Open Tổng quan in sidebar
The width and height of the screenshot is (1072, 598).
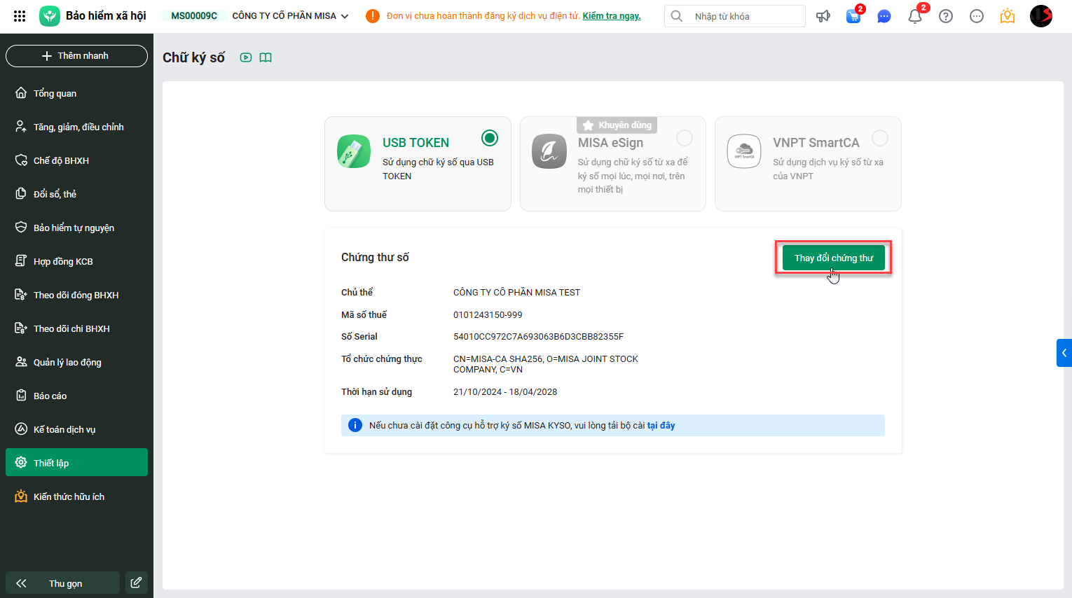(x=76, y=93)
